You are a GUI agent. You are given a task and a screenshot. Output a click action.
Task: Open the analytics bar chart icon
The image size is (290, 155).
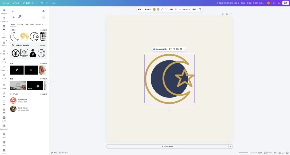(x=274, y=3)
